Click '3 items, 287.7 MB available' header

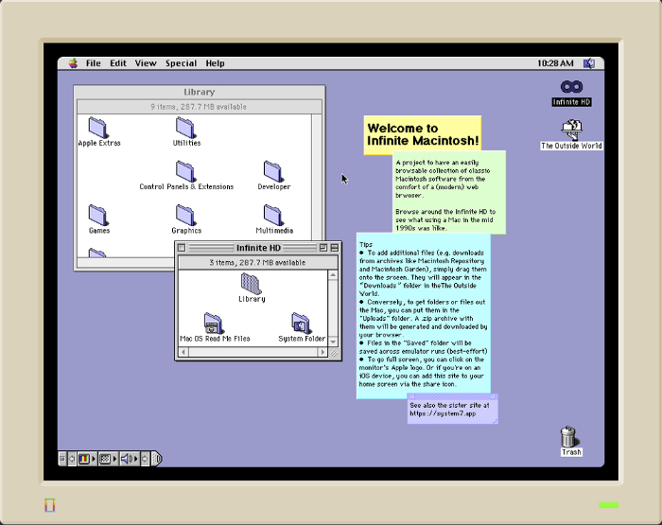click(257, 263)
